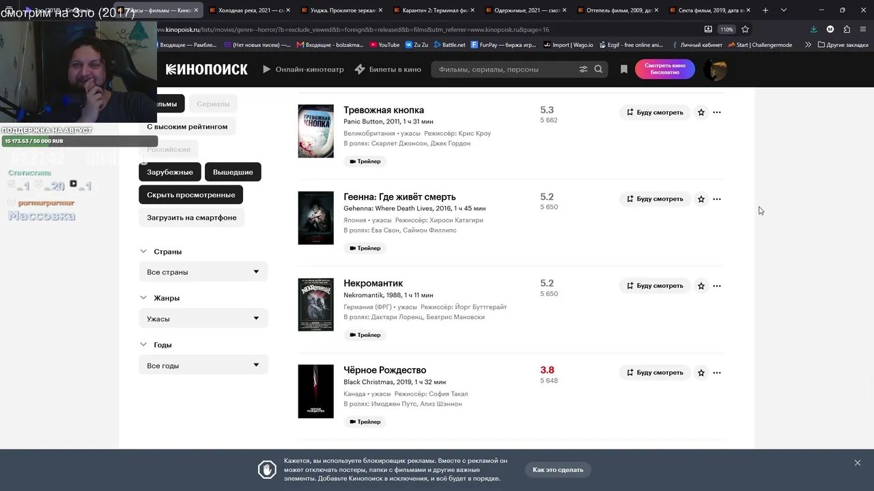874x491 pixels.
Task: Click Смотреть кино бесплатно button
Action: pos(664,70)
